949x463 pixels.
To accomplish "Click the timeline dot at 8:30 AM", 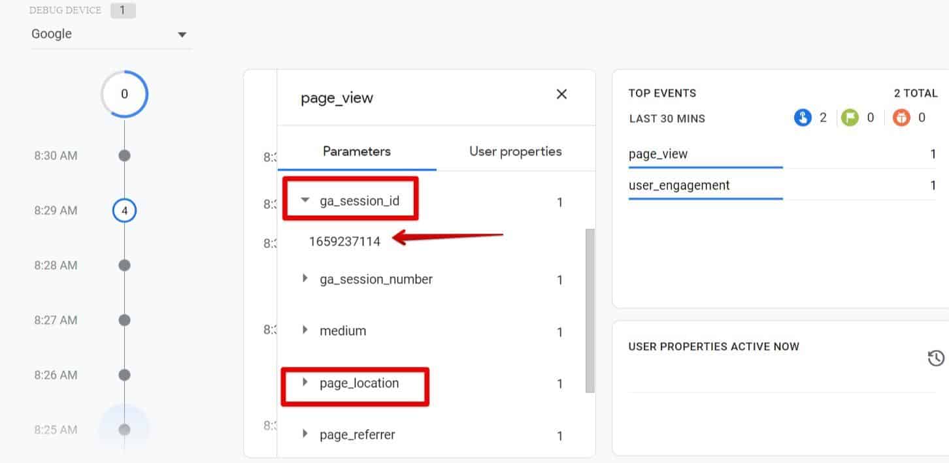I will point(124,155).
